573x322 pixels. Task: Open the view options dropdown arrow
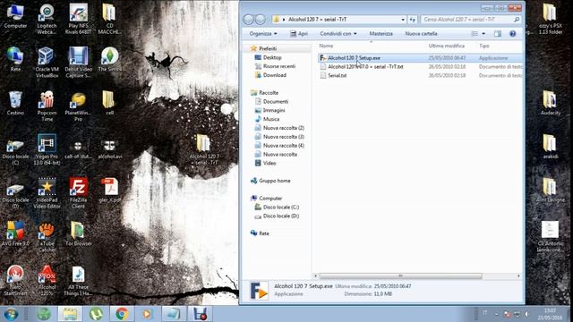[483, 34]
